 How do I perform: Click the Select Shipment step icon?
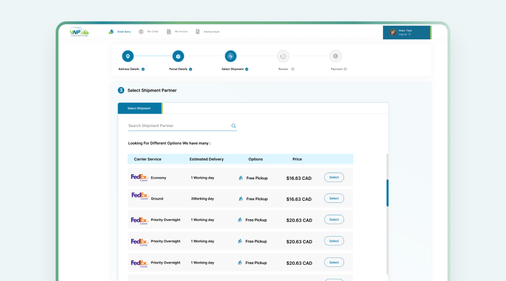[x=231, y=56]
